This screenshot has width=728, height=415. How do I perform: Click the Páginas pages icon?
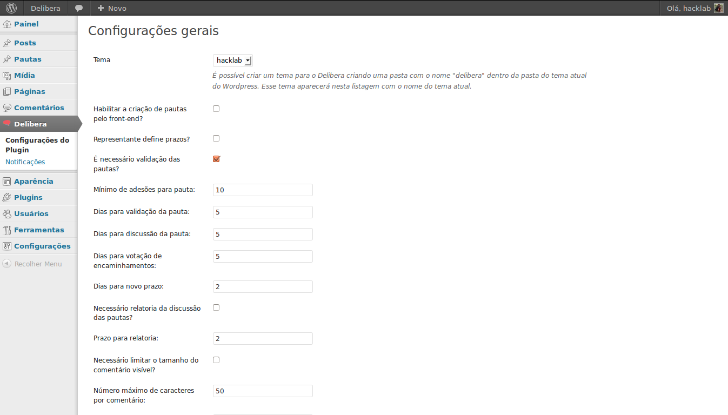tap(7, 91)
